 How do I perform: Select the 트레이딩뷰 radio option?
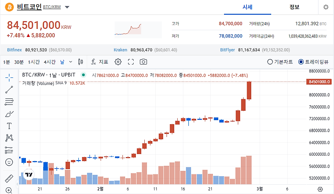point(314,62)
